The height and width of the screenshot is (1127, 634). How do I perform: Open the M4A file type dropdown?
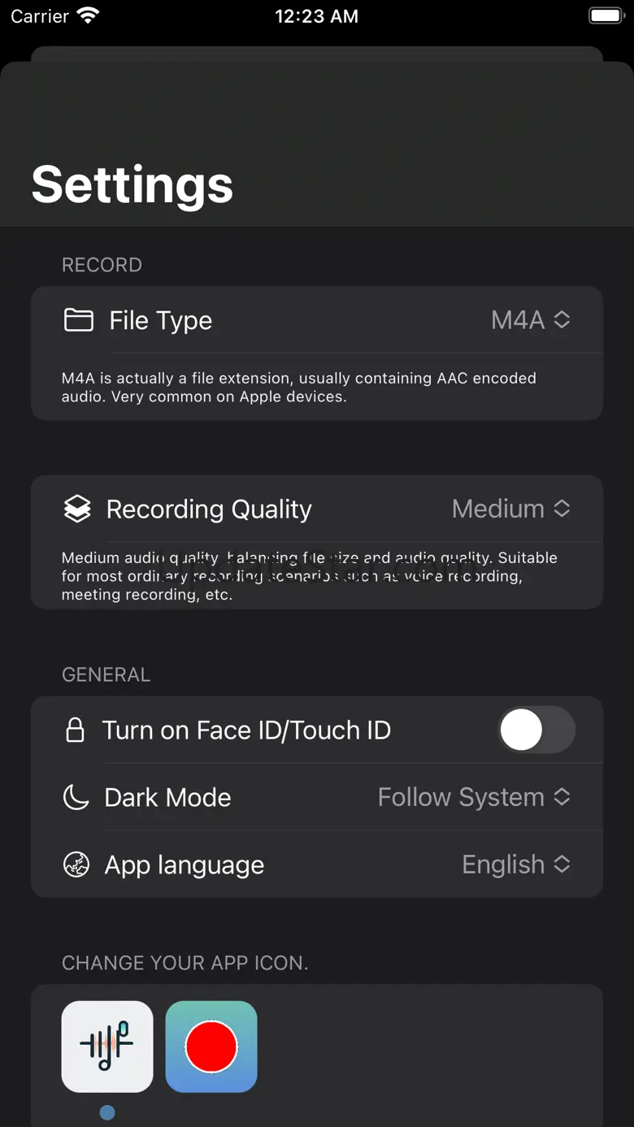[531, 320]
